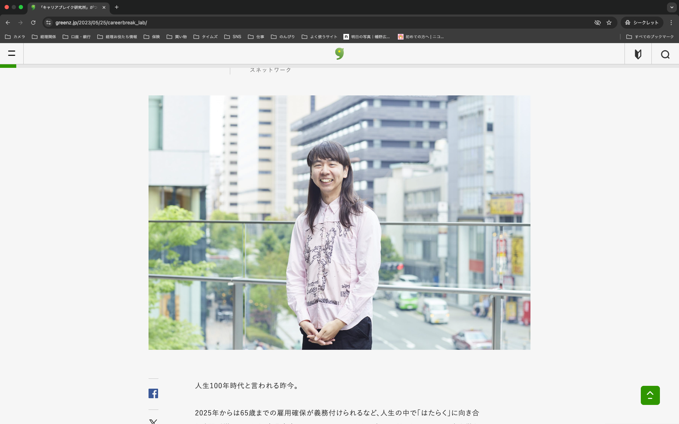Click the green scroll-to-top button
Image resolution: width=679 pixels, height=424 pixels.
pyautogui.click(x=650, y=395)
